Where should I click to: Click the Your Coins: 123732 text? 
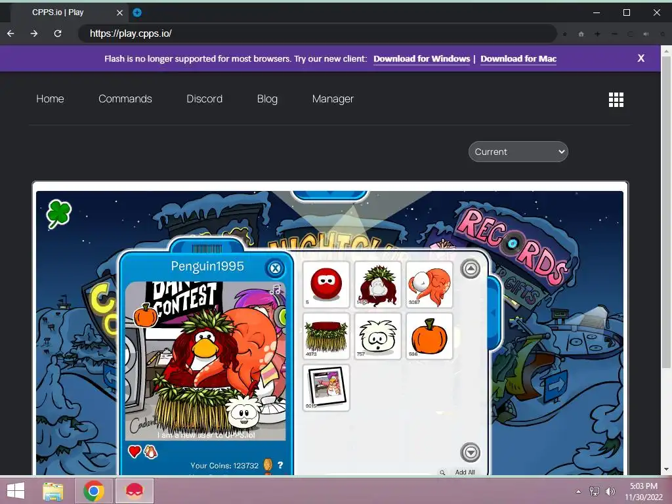(224, 465)
